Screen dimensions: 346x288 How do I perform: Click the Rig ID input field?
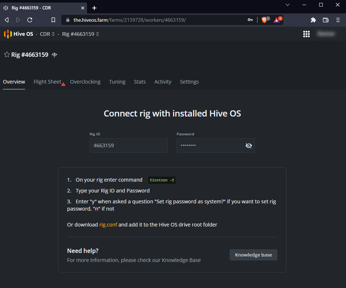pos(128,145)
